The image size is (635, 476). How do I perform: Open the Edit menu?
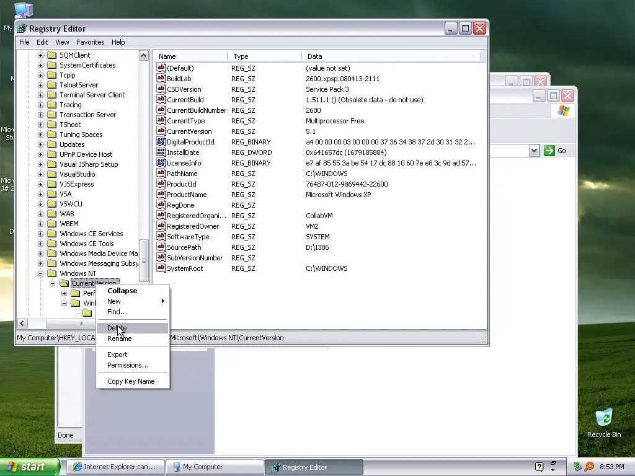pos(42,42)
